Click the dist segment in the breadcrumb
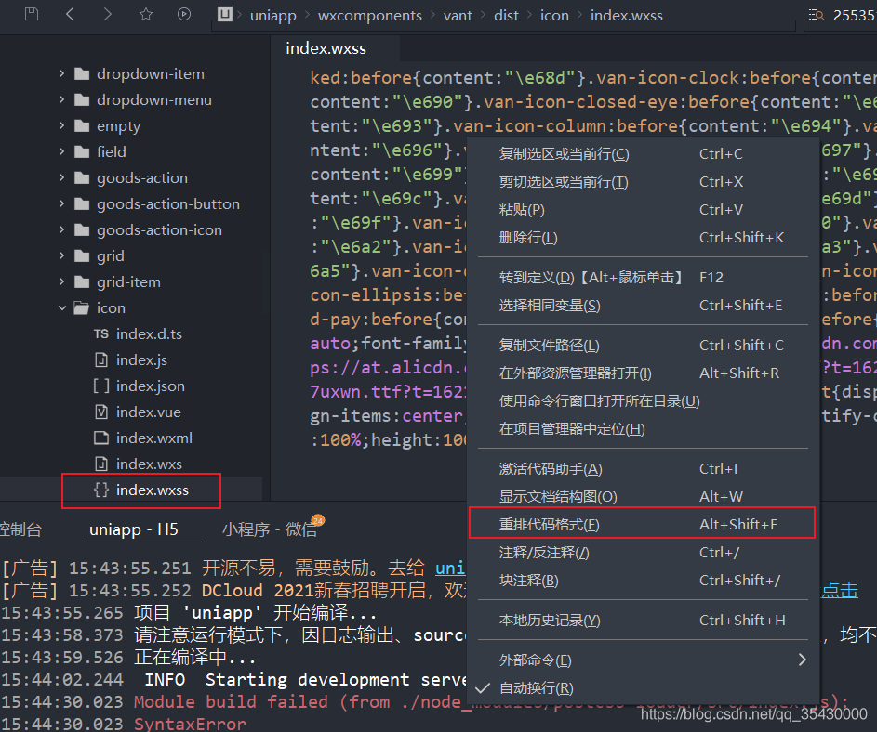This screenshot has height=732, width=877. tap(506, 15)
